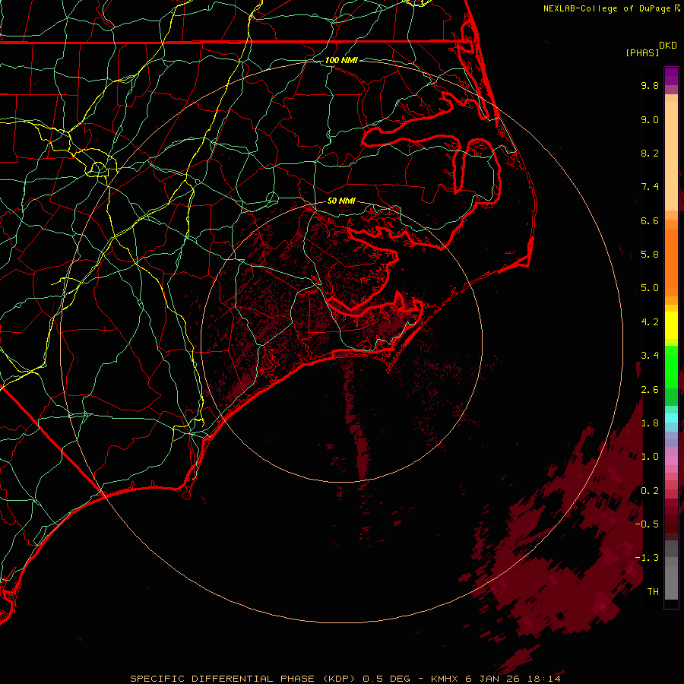This screenshot has height=684, width=684.
Task: Click the NEXLAB-College of DuPage header text
Action: 606,8
